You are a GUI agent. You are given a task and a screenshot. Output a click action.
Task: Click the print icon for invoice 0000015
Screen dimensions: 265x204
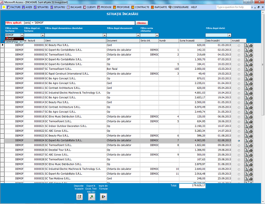click(x=251, y=107)
